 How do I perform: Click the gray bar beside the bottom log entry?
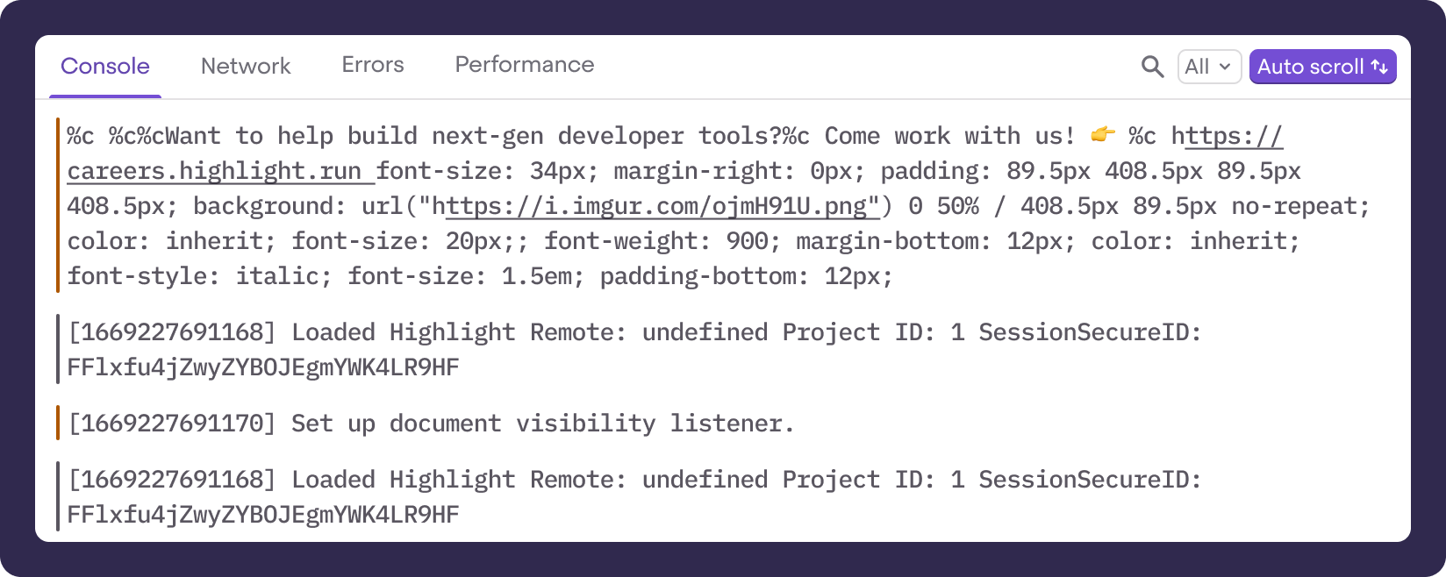[58, 496]
